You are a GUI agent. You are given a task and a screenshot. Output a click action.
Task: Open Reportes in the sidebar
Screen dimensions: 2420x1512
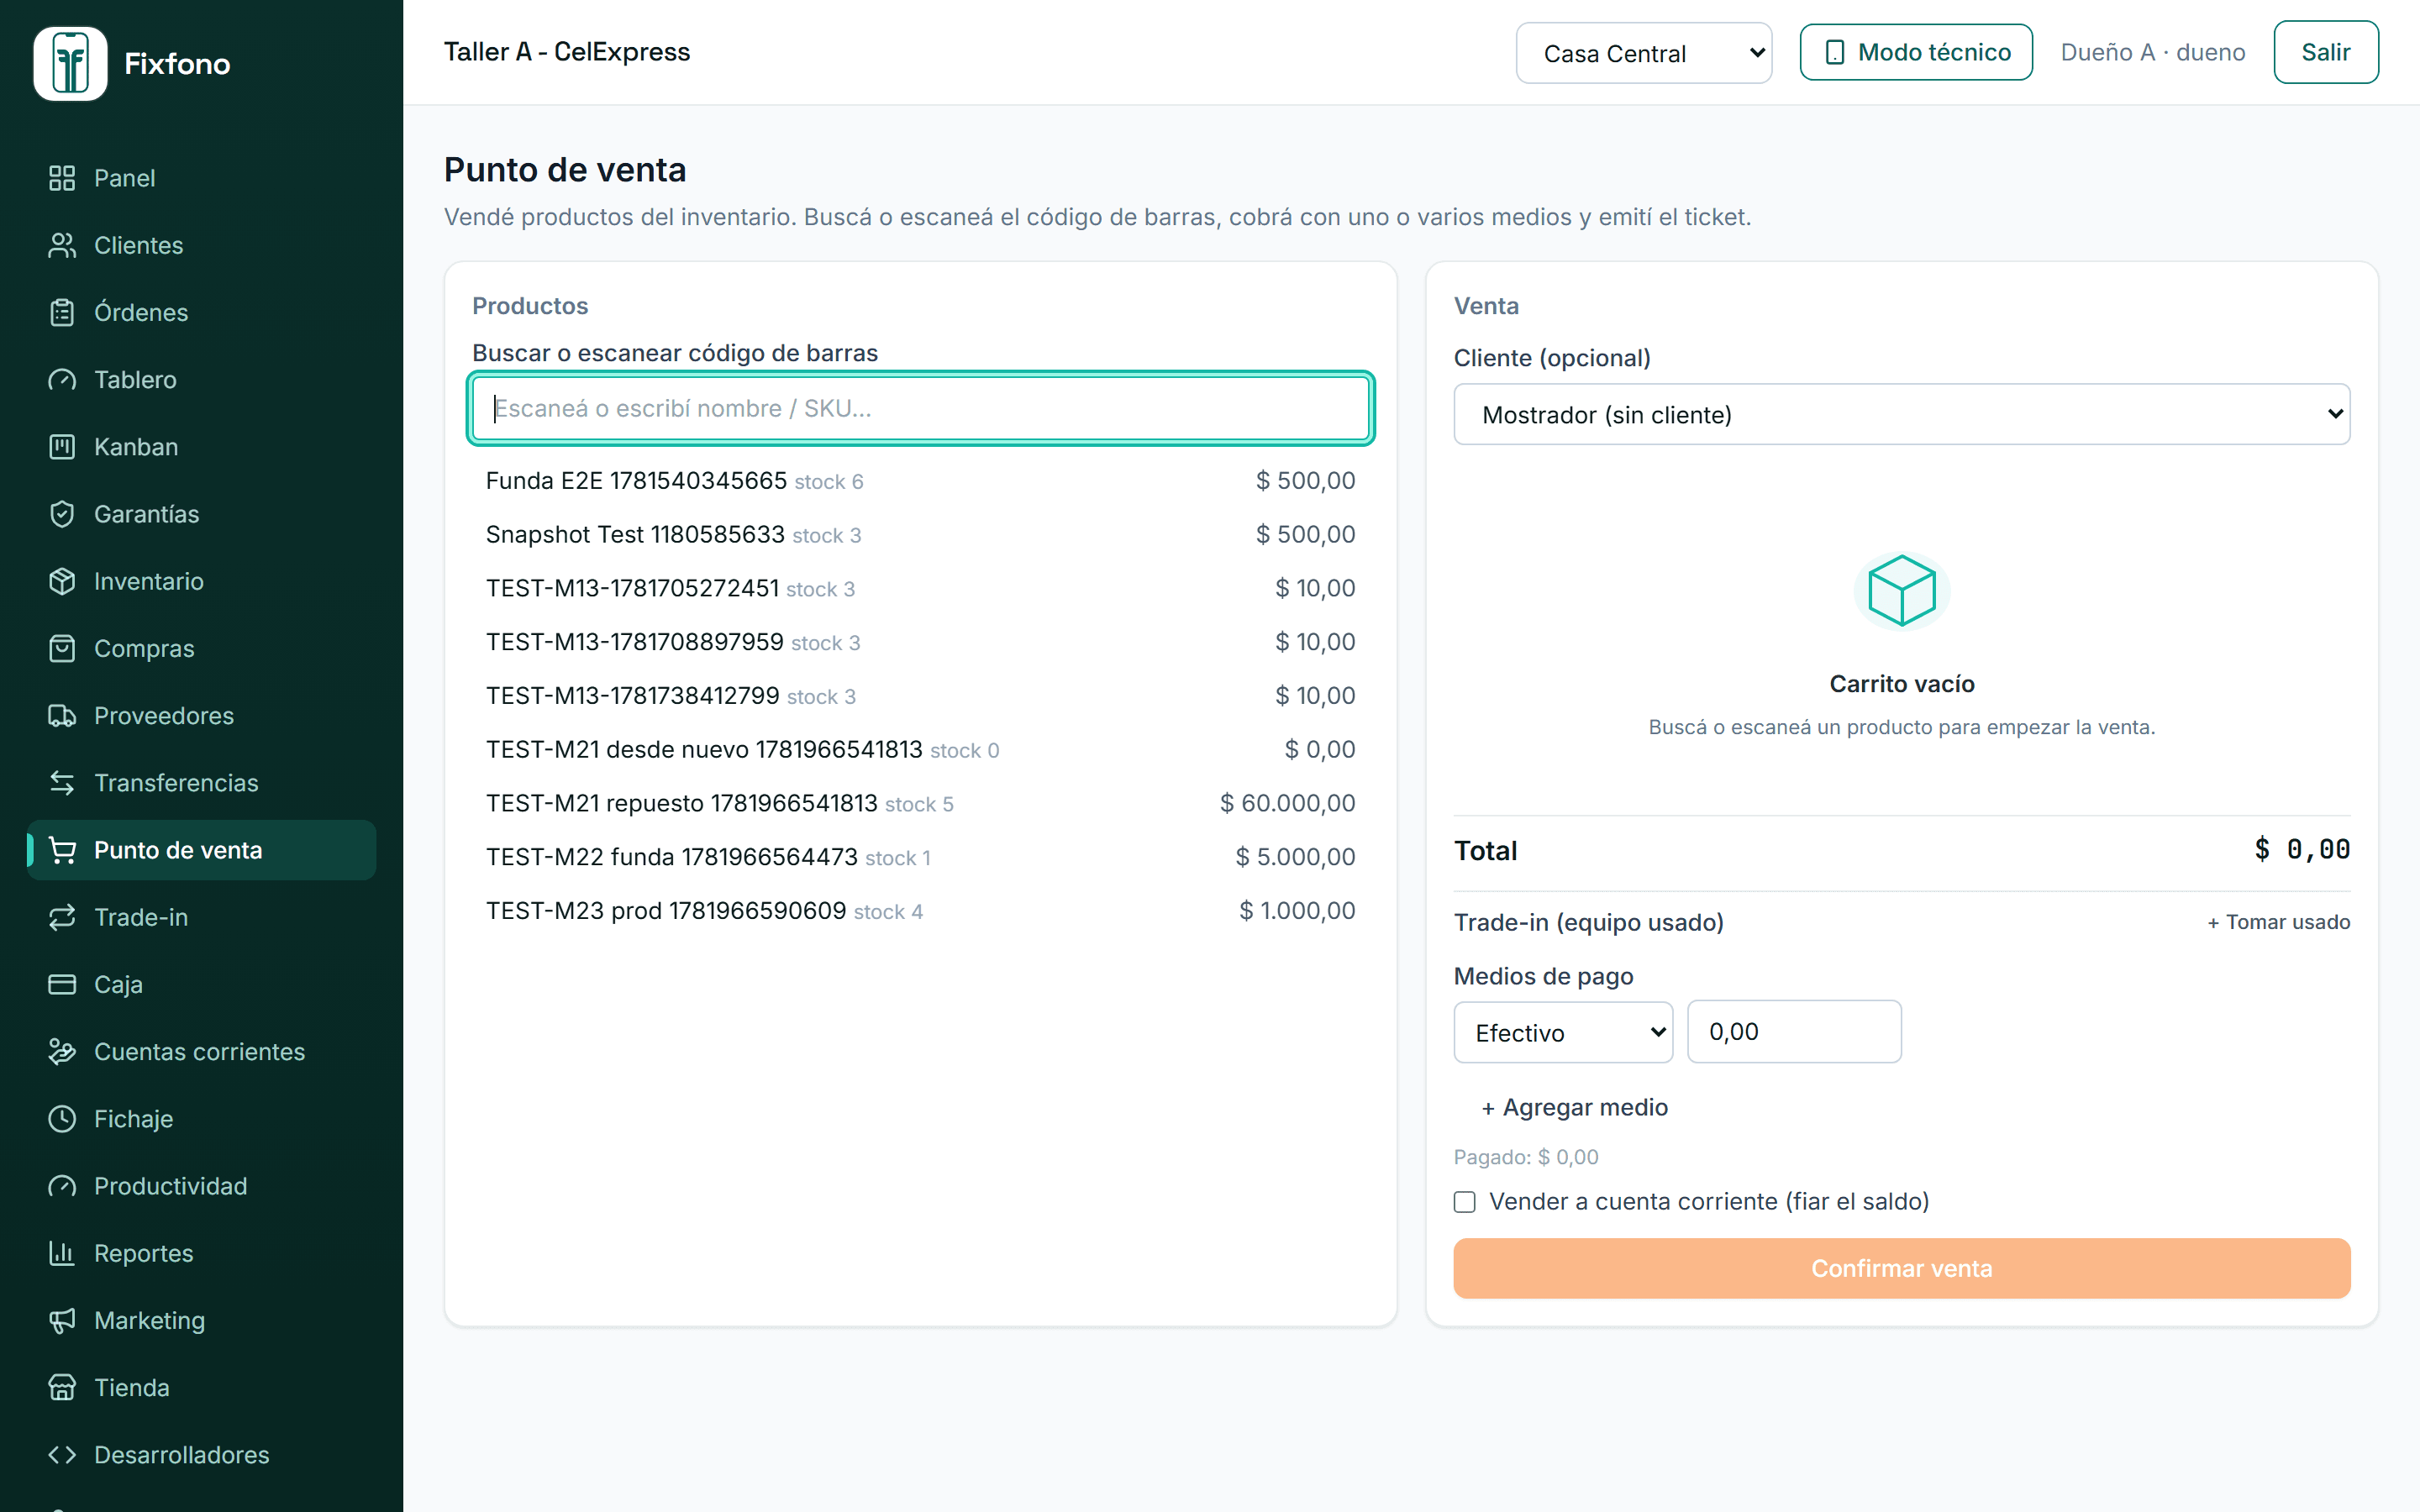[201, 1253]
